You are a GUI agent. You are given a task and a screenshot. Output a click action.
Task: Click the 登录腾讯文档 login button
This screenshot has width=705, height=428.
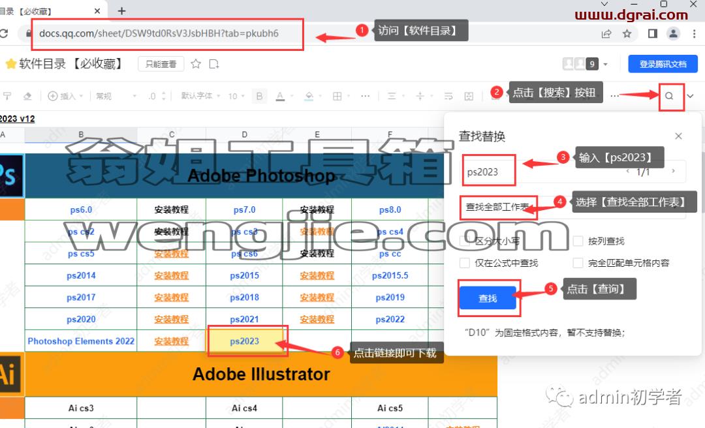pos(663,64)
